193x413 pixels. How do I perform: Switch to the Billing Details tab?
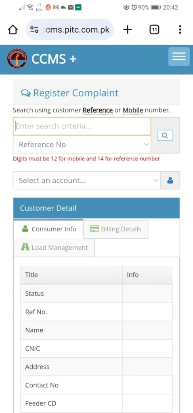coord(115,229)
